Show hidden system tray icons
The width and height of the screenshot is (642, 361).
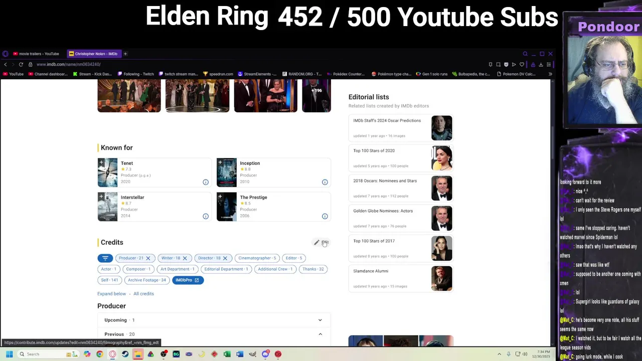[499, 354]
